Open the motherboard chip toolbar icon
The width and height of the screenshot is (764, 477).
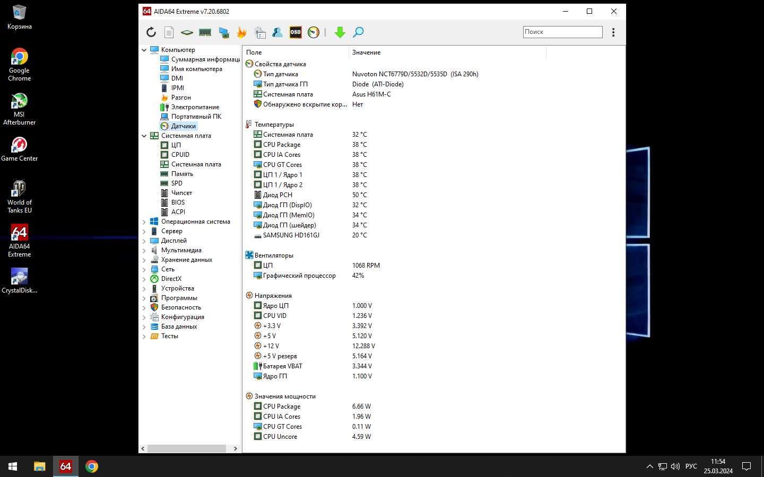pyautogui.click(x=187, y=32)
